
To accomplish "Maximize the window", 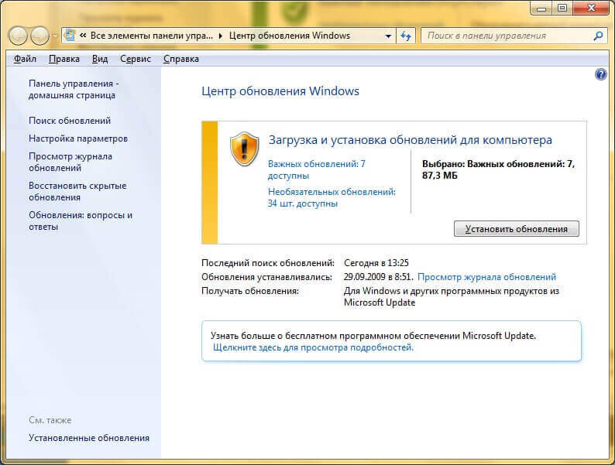I will [562, 8].
